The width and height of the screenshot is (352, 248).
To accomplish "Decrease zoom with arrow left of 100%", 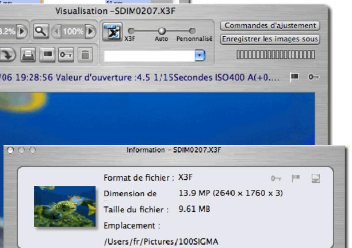I will [x=56, y=31].
